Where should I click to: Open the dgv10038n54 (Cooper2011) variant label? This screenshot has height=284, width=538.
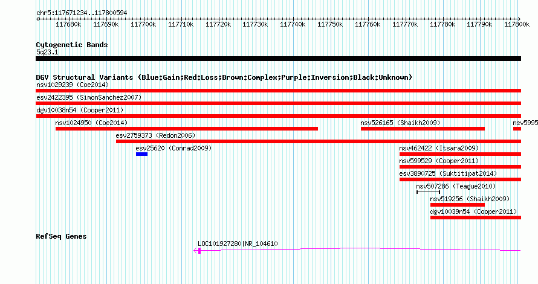pos(80,110)
